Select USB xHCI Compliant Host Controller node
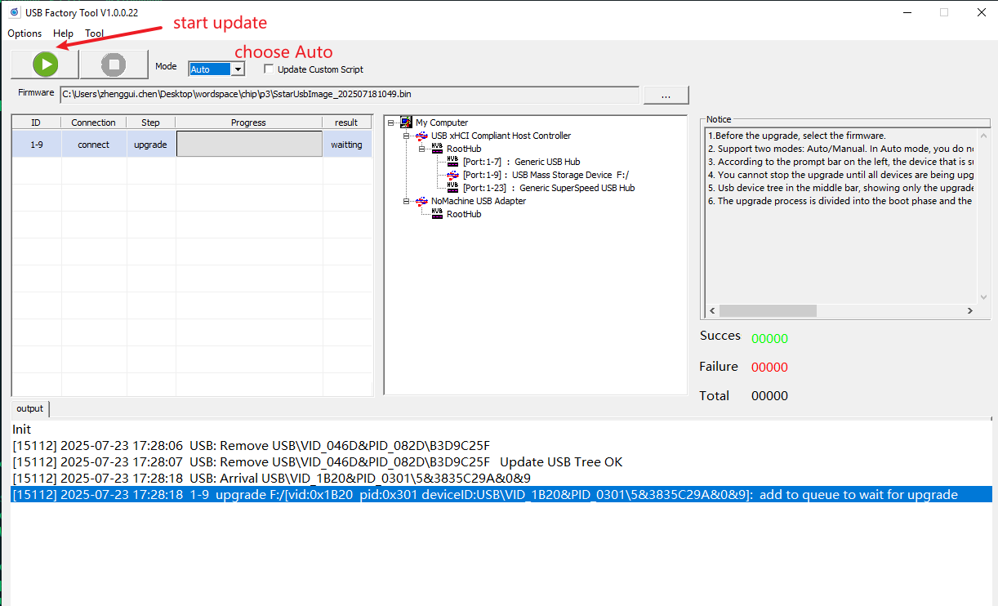This screenshot has width=998, height=606. (x=501, y=136)
